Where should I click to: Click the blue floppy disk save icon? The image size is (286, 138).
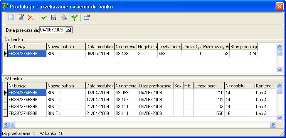click(x=54, y=18)
